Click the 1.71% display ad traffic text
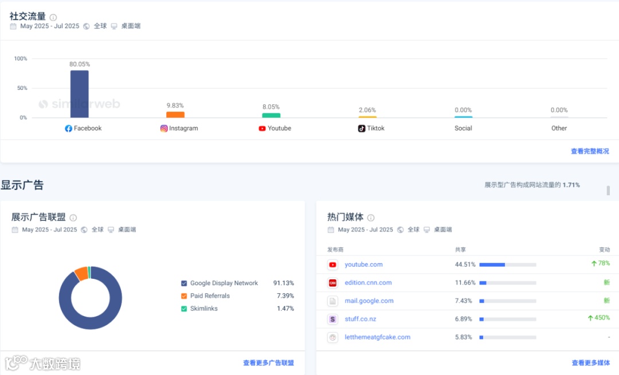The image size is (619, 375). pos(571,185)
